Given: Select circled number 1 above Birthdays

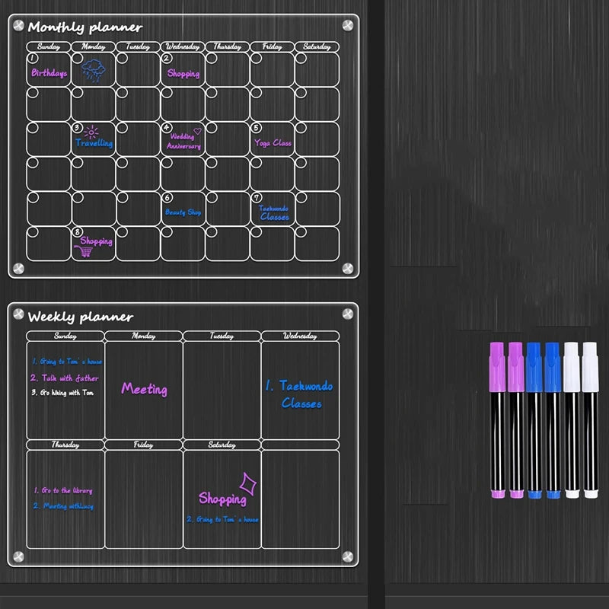Looking at the screenshot, I should pos(33,58).
